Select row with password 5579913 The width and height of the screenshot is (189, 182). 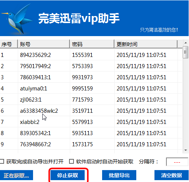point(91,122)
